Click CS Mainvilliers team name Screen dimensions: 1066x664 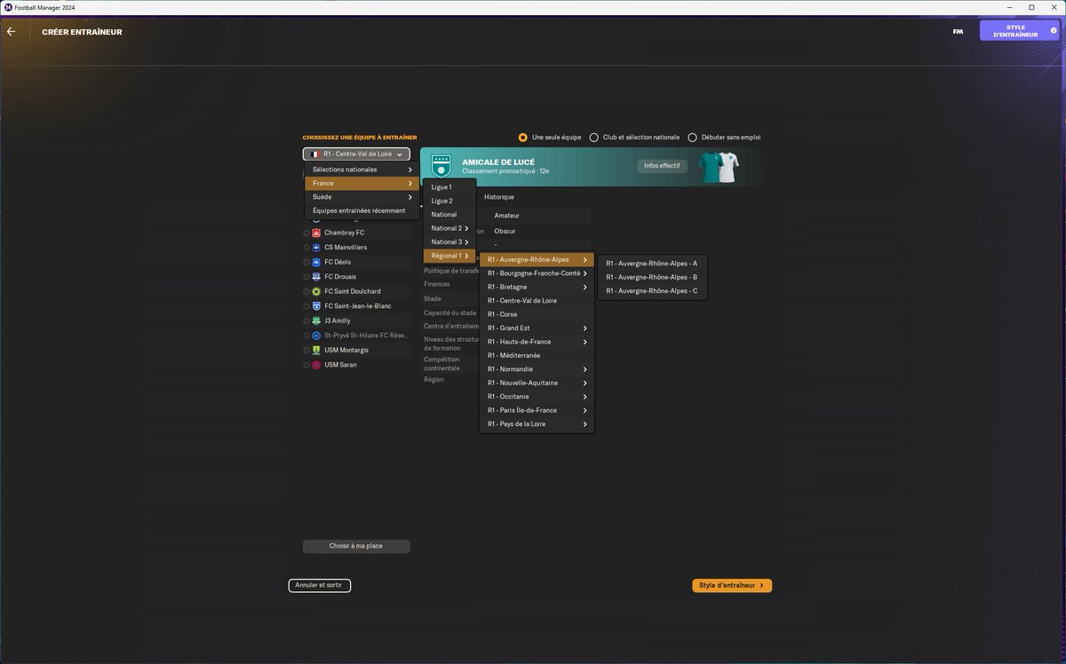[x=346, y=247]
